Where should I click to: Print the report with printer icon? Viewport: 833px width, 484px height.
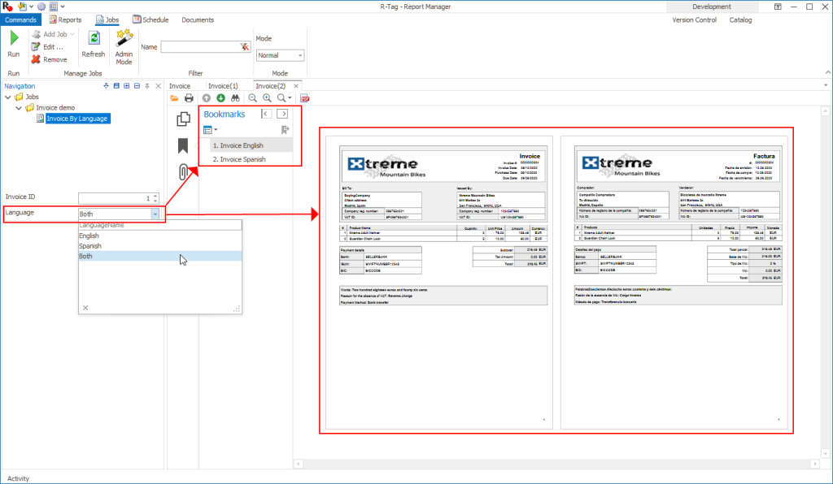coord(189,98)
